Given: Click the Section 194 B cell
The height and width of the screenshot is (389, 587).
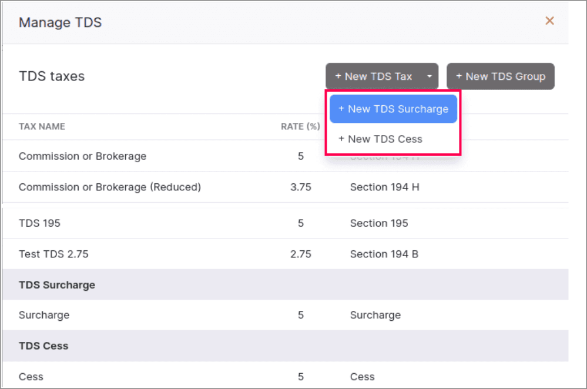Looking at the screenshot, I should pos(384,254).
